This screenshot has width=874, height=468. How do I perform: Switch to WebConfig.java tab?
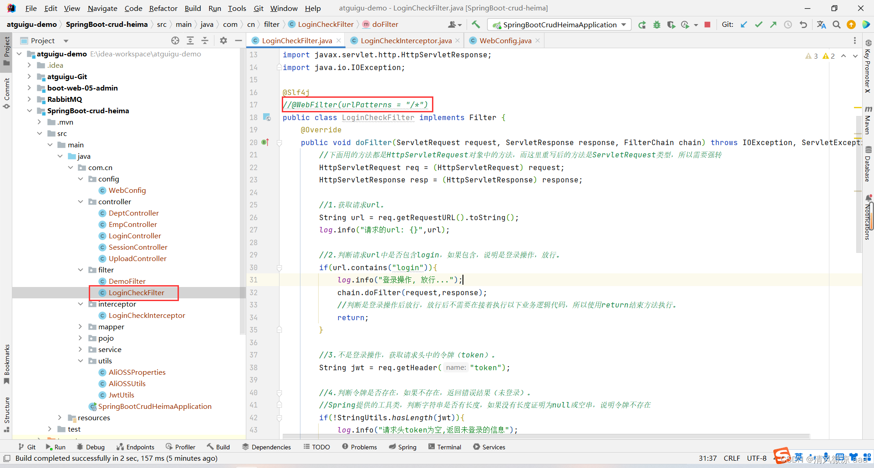[x=505, y=40]
